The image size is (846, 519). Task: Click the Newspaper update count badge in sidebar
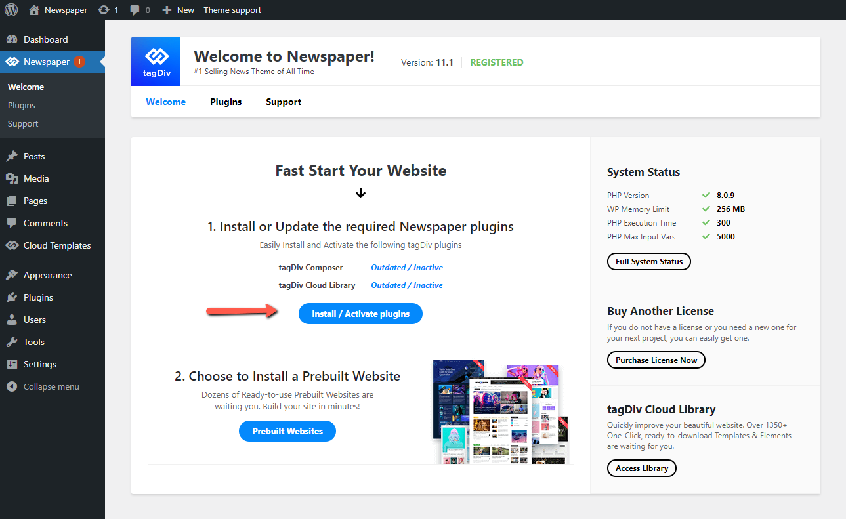click(79, 62)
